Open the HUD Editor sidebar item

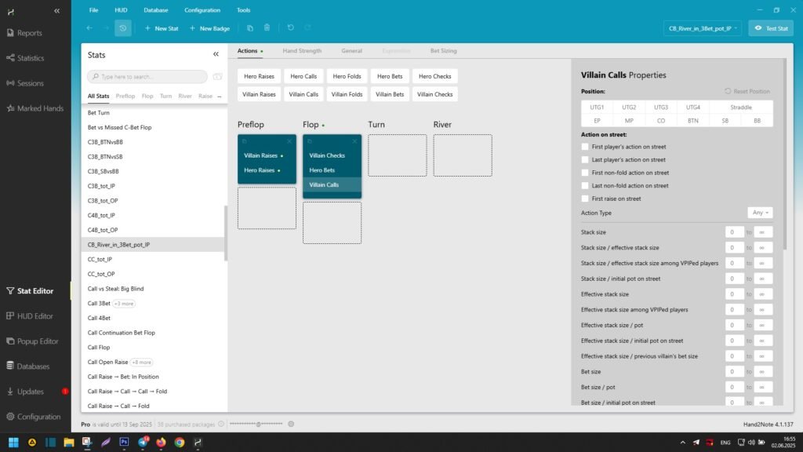pyautogui.click(x=35, y=315)
